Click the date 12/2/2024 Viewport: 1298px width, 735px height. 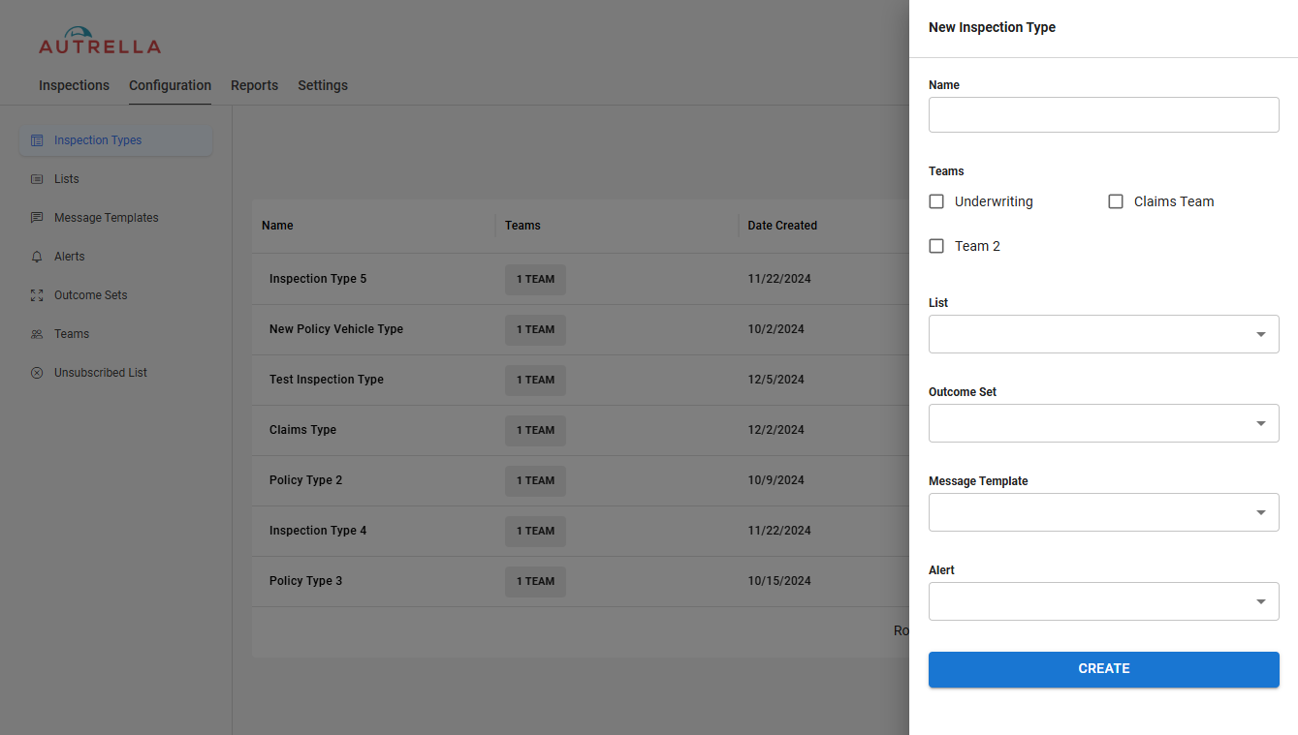coord(776,430)
